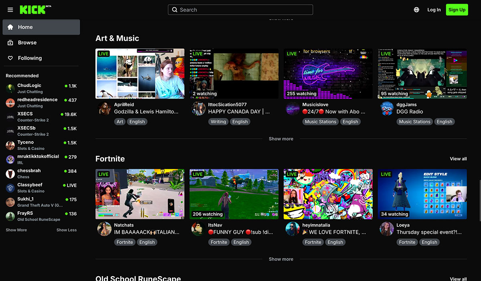Click the Fortnite tag under heyimnatalia

pyautogui.click(x=313, y=242)
